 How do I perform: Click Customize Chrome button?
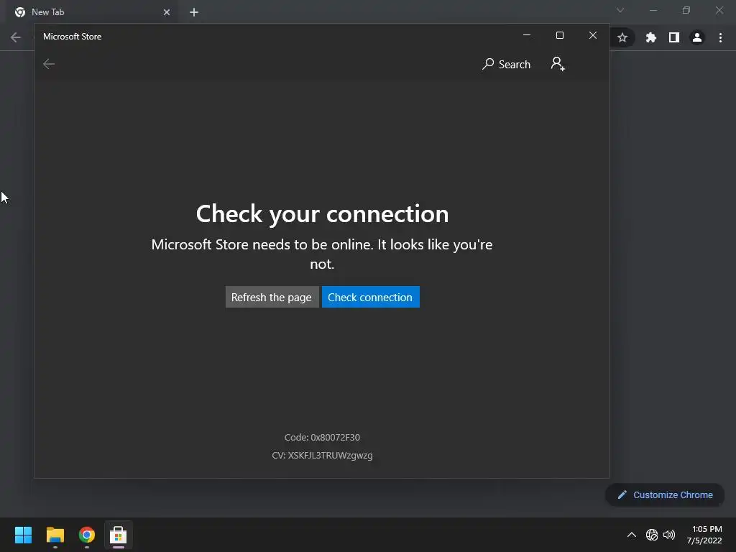click(x=665, y=494)
